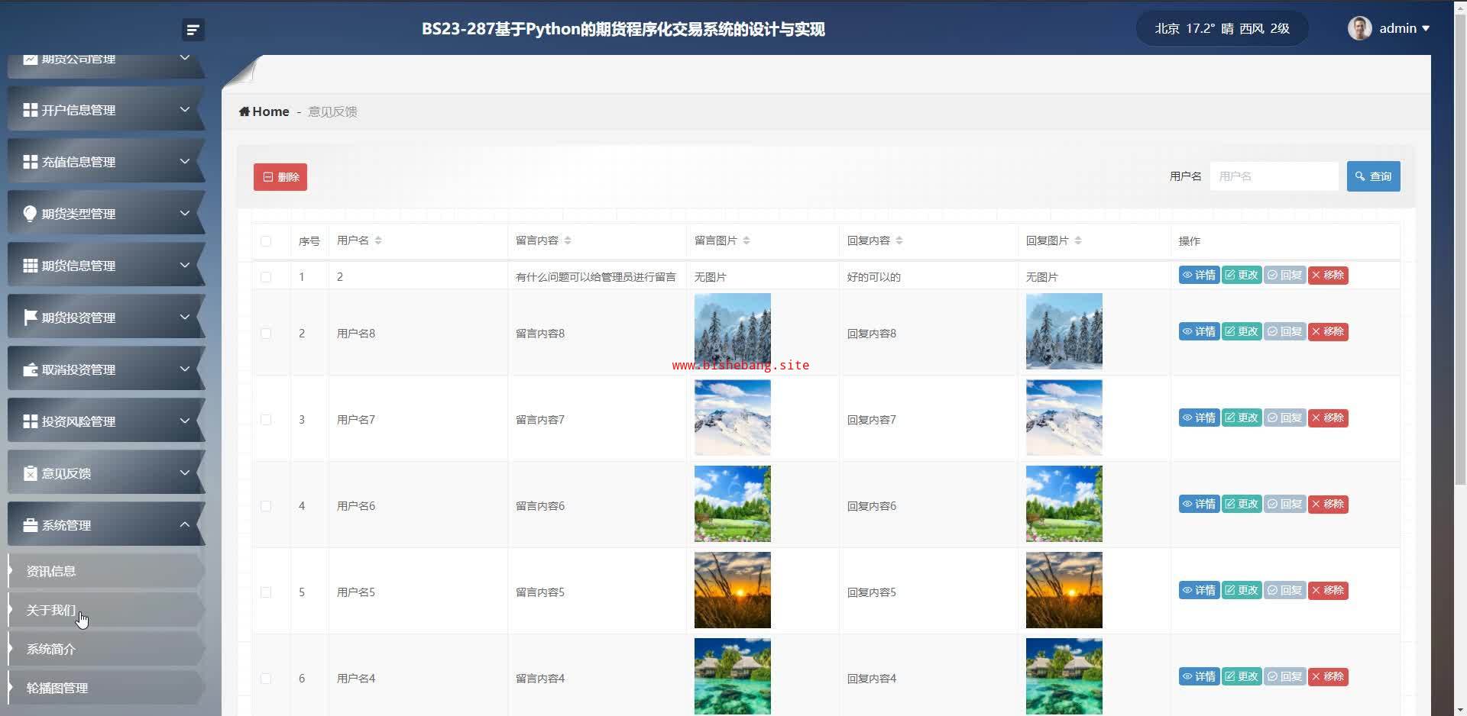
Task: Click the sidebar collapse menu icon
Action: click(193, 30)
